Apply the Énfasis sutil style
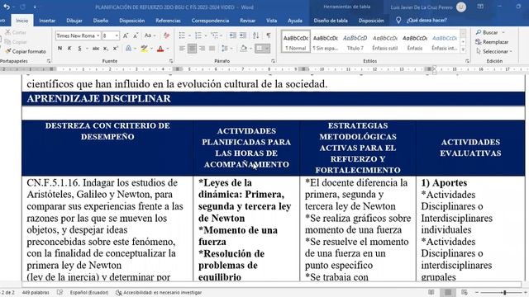 [385, 42]
